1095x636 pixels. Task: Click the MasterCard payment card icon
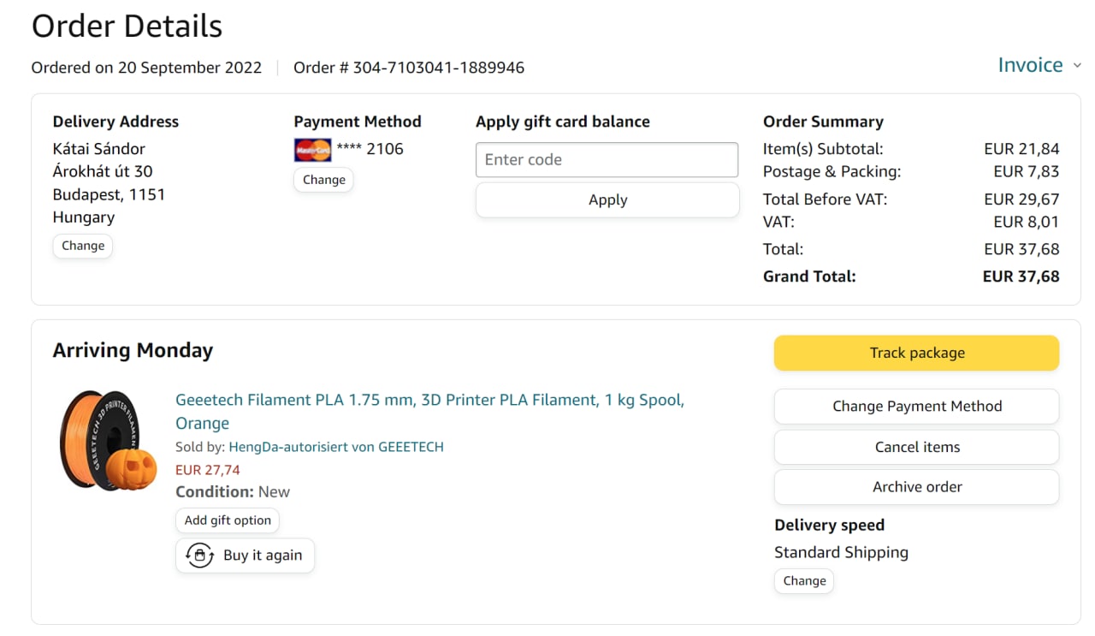point(312,150)
